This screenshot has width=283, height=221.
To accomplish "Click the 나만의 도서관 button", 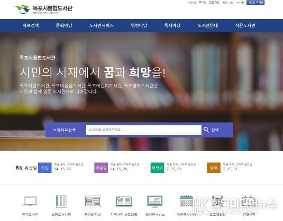I will [255, 2].
